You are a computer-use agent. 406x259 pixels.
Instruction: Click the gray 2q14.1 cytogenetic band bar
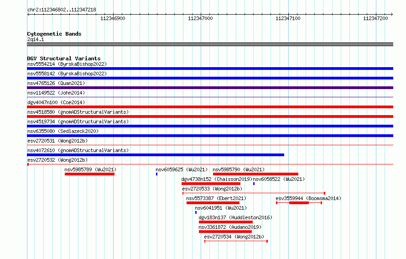[210, 44]
